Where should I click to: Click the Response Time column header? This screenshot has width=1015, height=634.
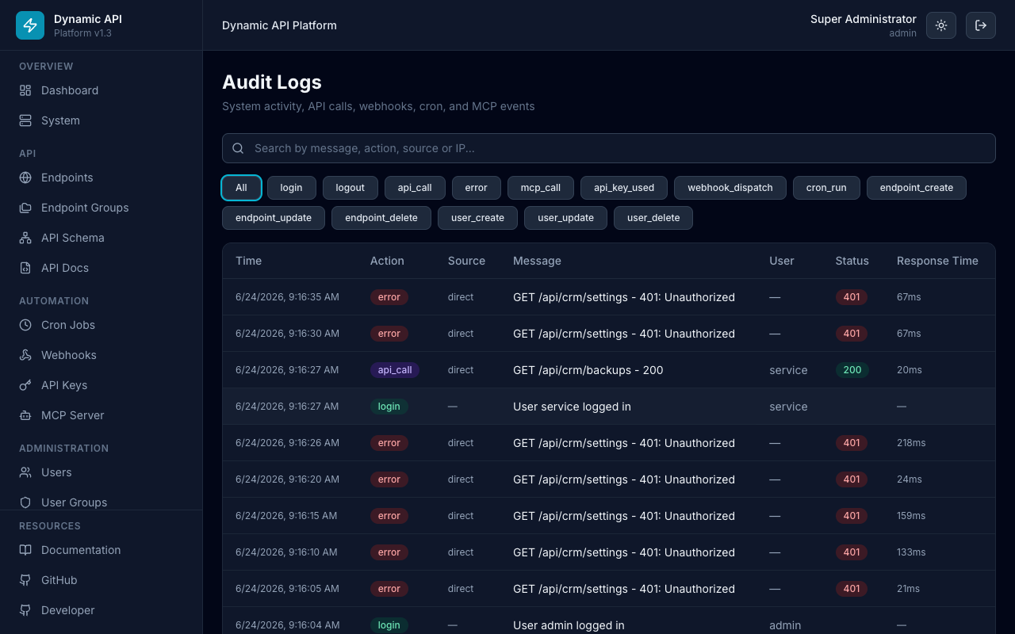point(937,261)
